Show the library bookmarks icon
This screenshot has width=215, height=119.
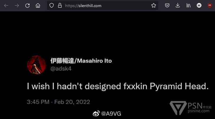click(x=188, y=5)
